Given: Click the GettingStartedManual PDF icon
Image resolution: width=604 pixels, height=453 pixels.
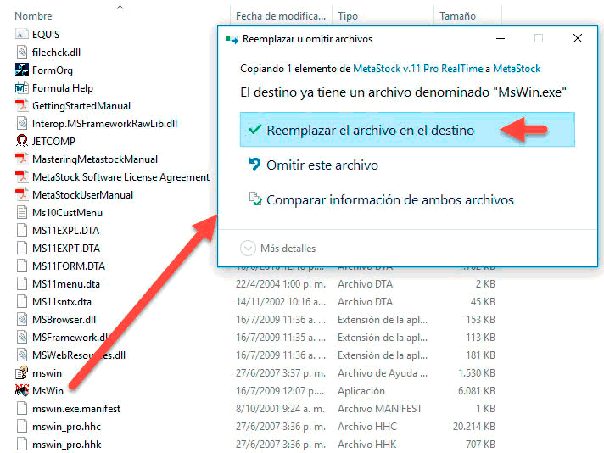Looking at the screenshot, I should (22, 106).
